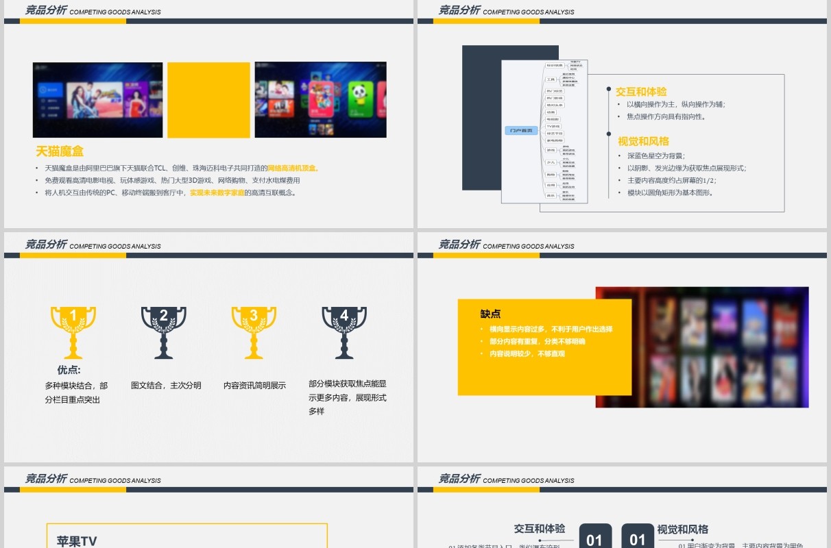Select text 内容资讯简明展示

(x=254, y=386)
